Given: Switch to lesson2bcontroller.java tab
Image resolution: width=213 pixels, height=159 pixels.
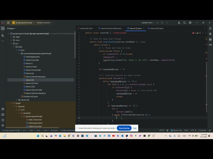Looking at the screenshot, I should [x=110, y=28].
